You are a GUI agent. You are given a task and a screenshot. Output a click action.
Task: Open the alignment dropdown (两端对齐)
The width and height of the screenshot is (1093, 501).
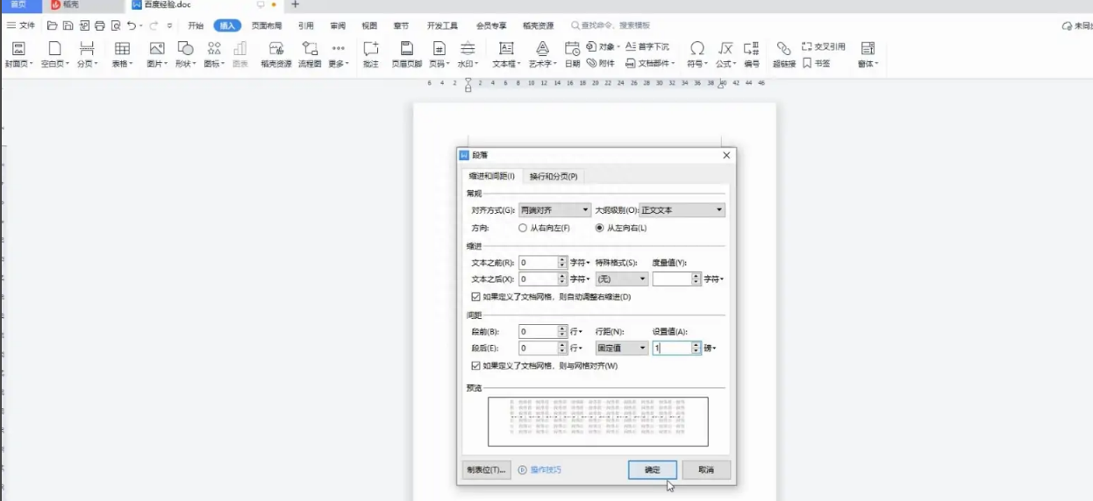coord(555,210)
